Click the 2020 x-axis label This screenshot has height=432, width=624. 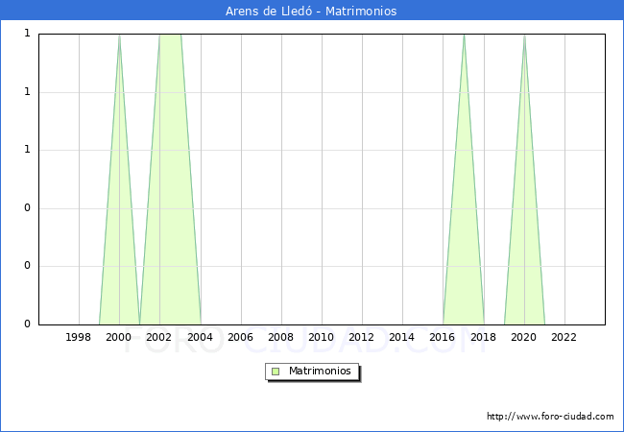(x=523, y=337)
